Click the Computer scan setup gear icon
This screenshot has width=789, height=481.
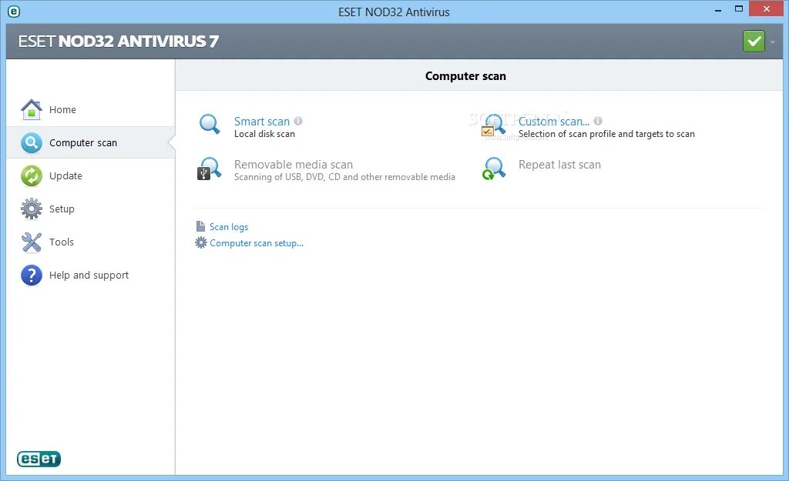(x=201, y=242)
